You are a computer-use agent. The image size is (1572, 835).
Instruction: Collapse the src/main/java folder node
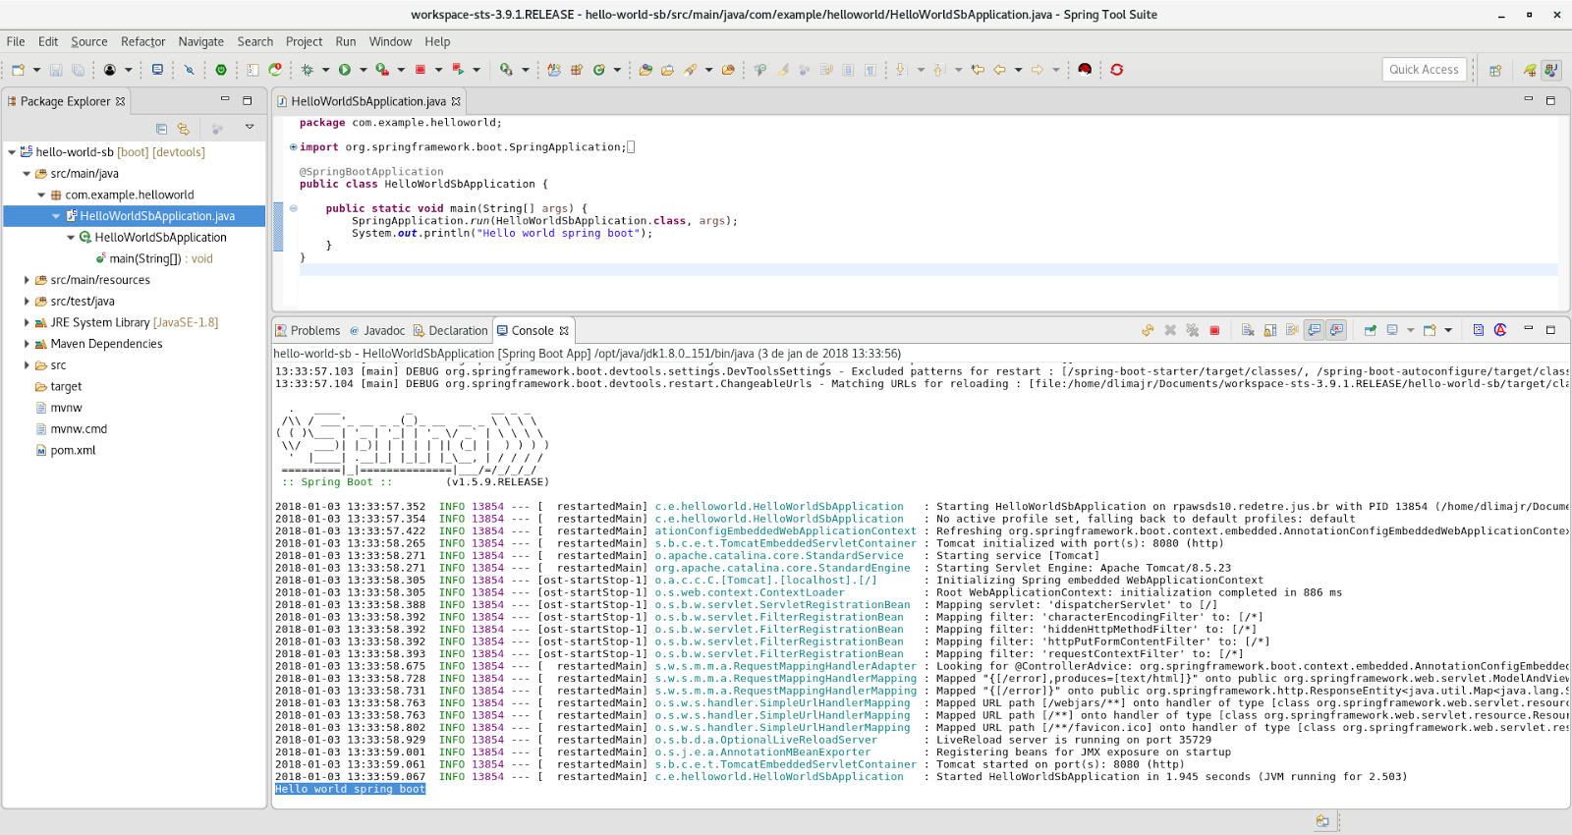[27, 174]
